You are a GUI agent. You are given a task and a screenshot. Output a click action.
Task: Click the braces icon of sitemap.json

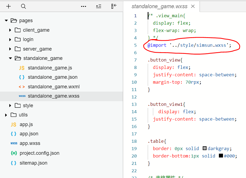[x=13, y=163]
